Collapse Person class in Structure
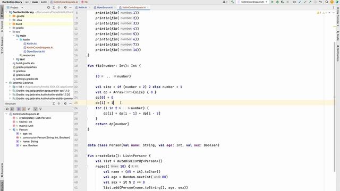This screenshot has height=191, width=340. point(10,129)
